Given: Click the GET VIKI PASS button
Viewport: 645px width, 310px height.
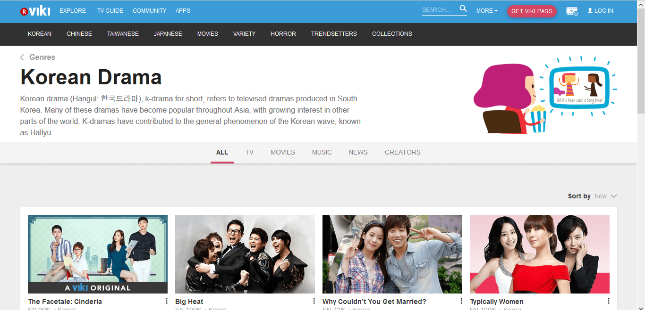Looking at the screenshot, I should click(x=532, y=11).
